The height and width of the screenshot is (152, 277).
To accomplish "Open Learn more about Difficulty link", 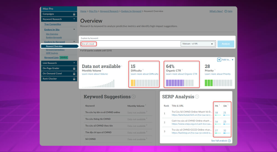I will [145, 74].
